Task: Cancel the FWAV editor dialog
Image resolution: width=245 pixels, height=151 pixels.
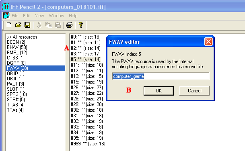Action: click(195, 91)
